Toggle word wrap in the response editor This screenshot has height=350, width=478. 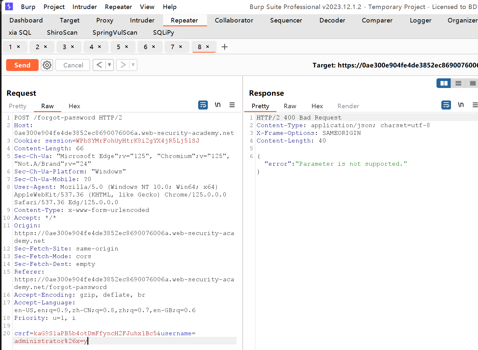coord(446,105)
